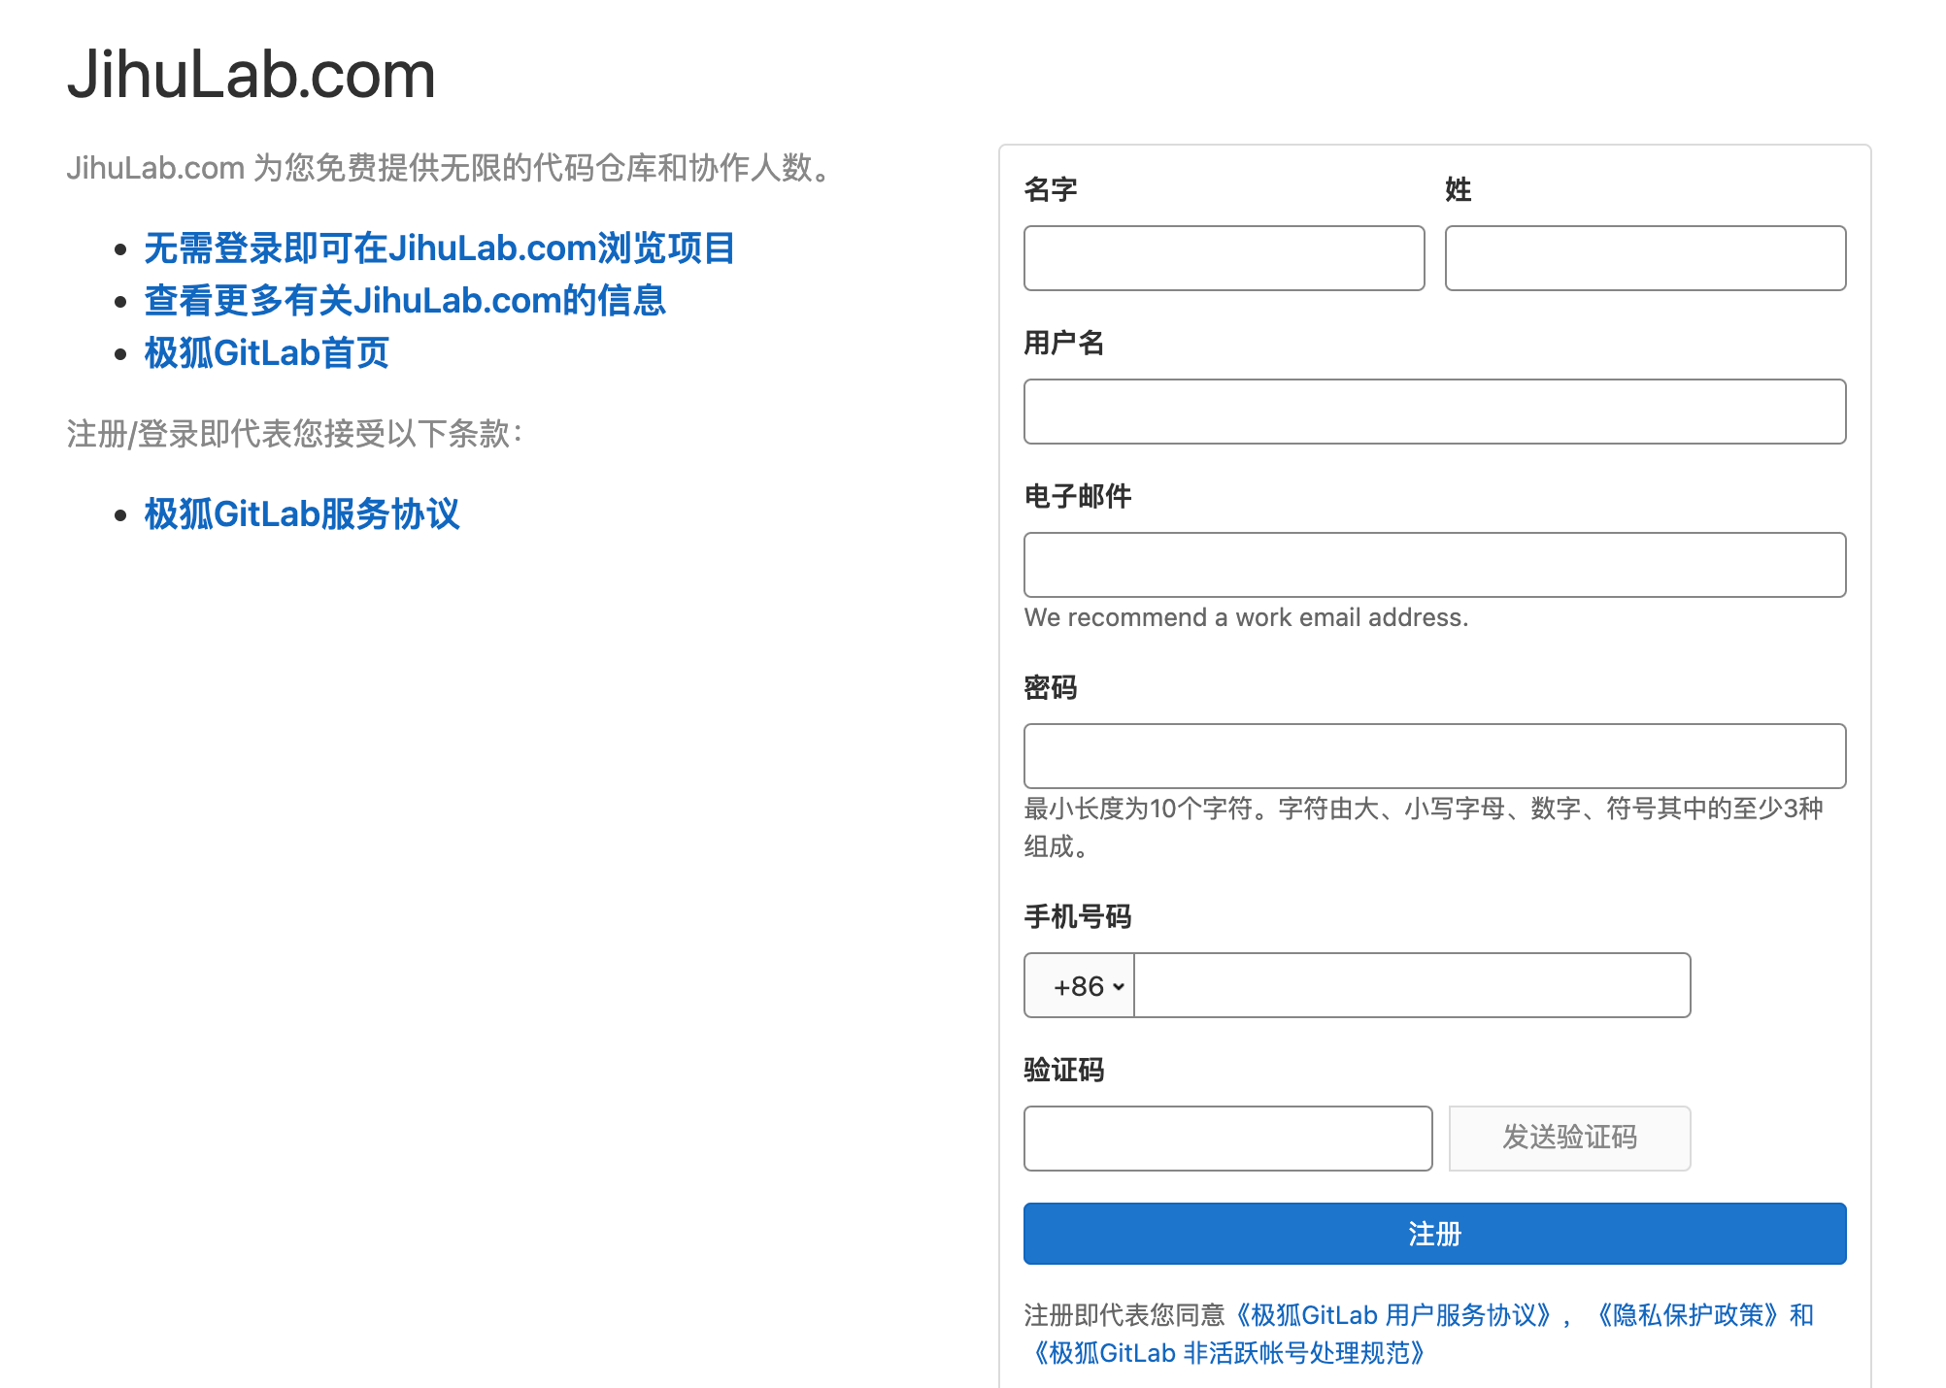The width and height of the screenshot is (1946, 1388).
Task: Click the 名字 first name input field
Action: (1224, 258)
